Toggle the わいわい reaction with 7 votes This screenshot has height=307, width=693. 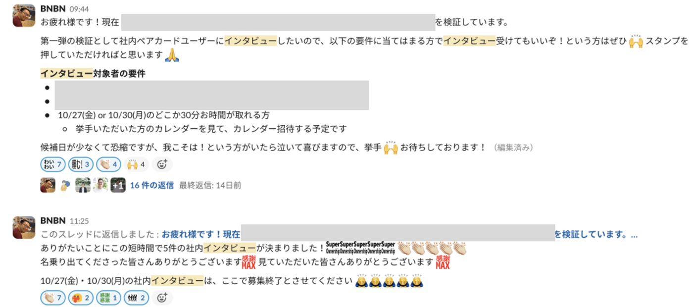click(x=52, y=164)
